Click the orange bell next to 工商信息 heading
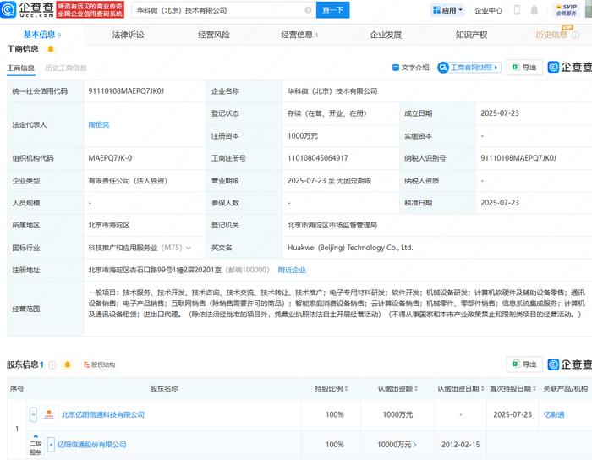The image size is (592, 460). (51, 49)
